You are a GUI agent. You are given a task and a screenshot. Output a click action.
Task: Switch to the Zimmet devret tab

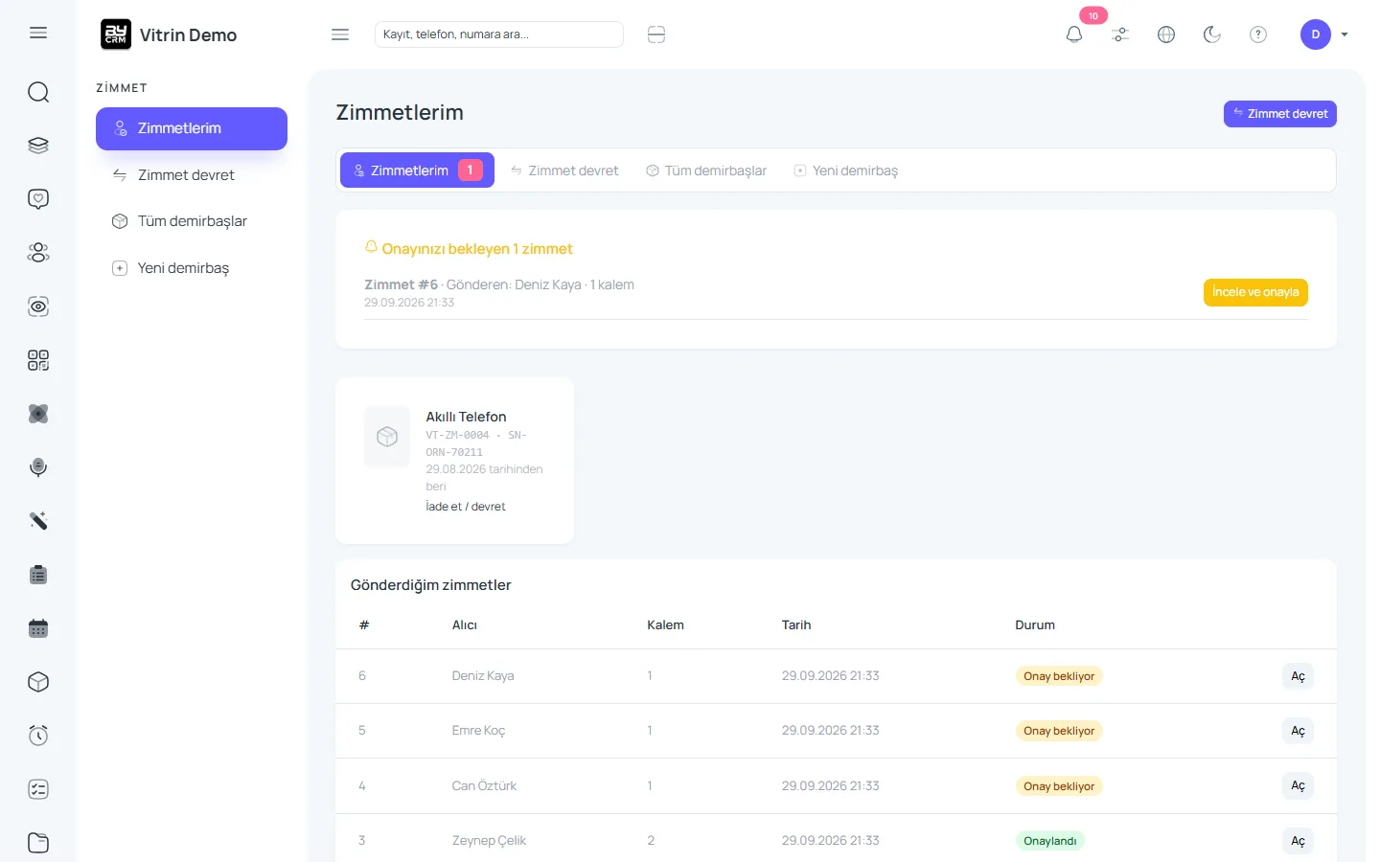(x=564, y=170)
